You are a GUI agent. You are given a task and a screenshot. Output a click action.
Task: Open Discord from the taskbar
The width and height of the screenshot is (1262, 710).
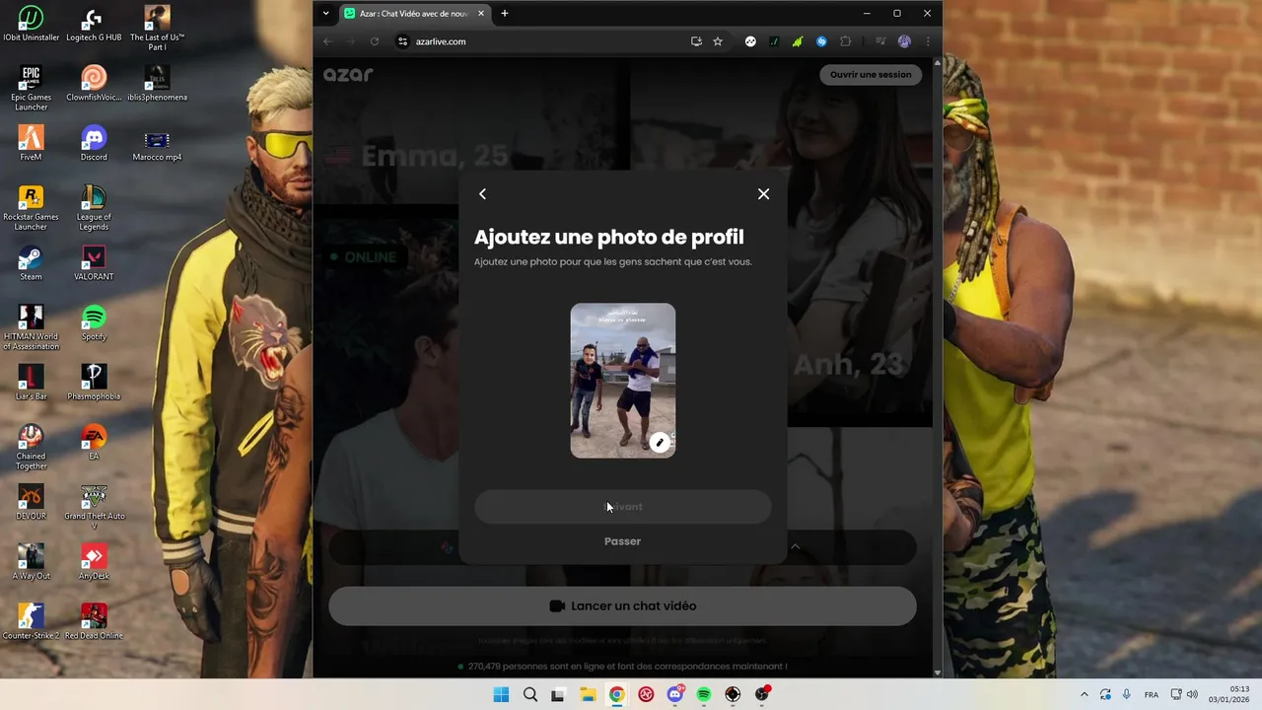pyautogui.click(x=675, y=694)
